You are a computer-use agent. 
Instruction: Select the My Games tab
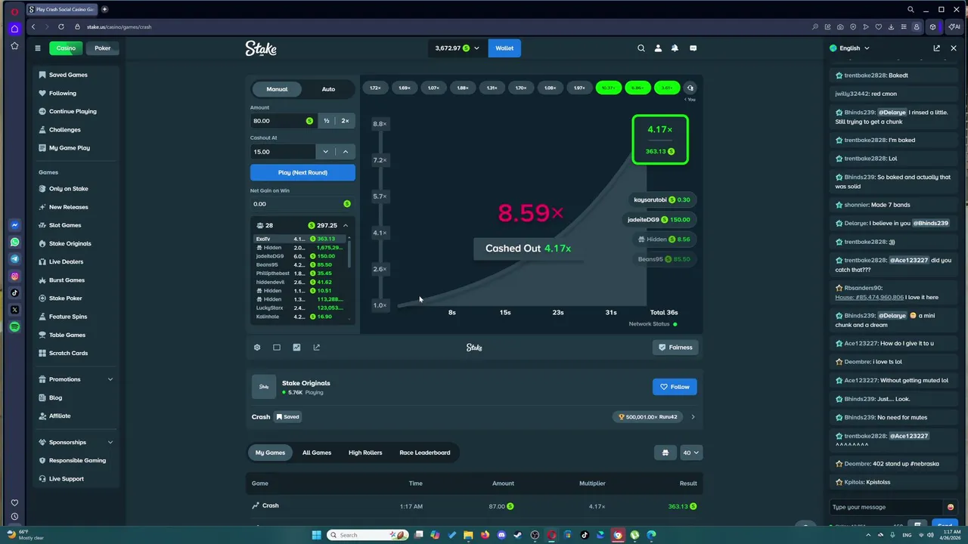pyautogui.click(x=270, y=453)
